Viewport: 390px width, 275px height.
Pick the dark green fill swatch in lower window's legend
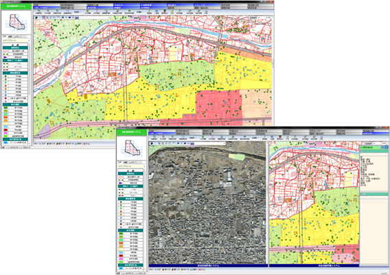[x=121, y=234]
